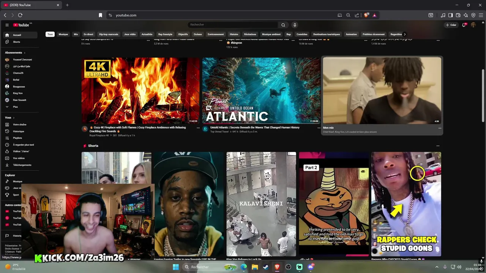
Task: Open the Mon mix thumbnail
Action: point(382,91)
